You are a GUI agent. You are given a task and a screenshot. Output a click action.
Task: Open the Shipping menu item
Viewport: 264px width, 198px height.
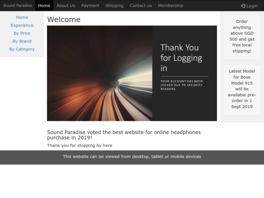tap(114, 5)
